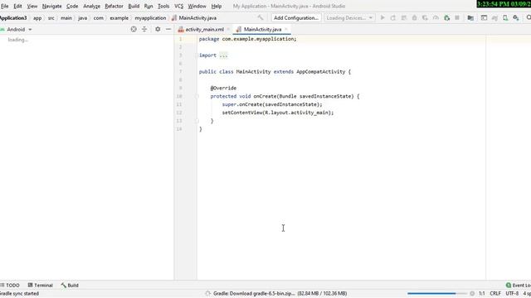Open the VCS menu
Image resolution: width=531 pixels, height=298 pixels.
click(x=179, y=6)
